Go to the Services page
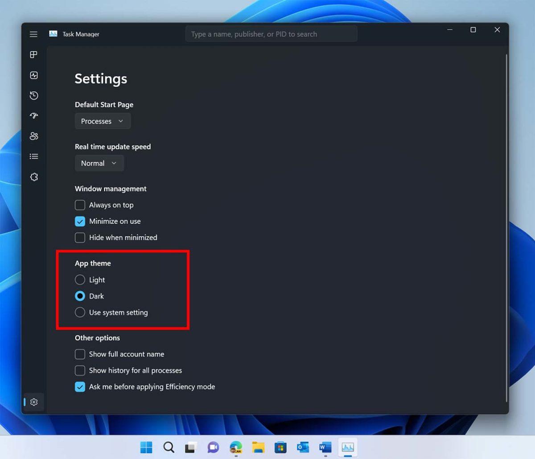This screenshot has height=459, width=535. [x=33, y=176]
